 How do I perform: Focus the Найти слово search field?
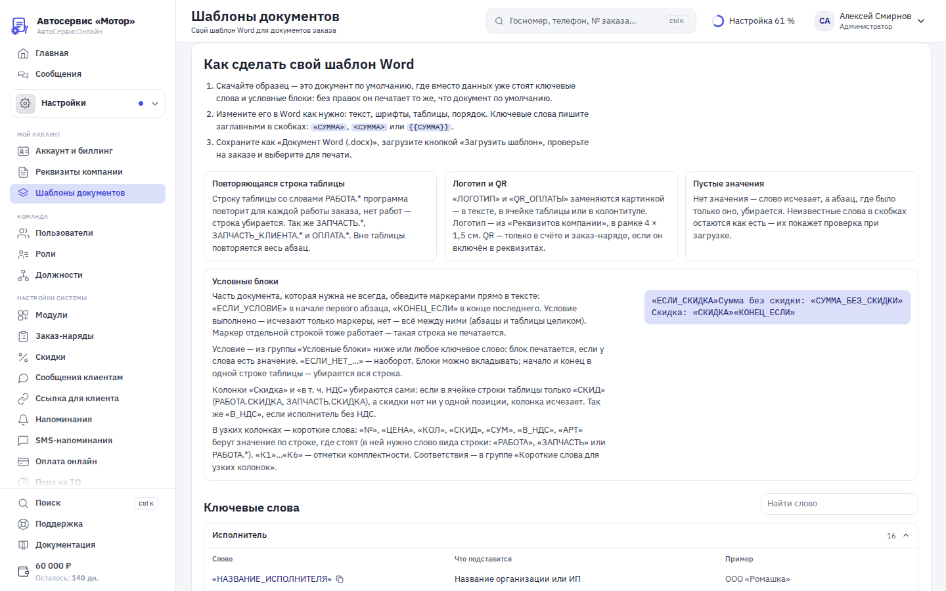tap(839, 504)
